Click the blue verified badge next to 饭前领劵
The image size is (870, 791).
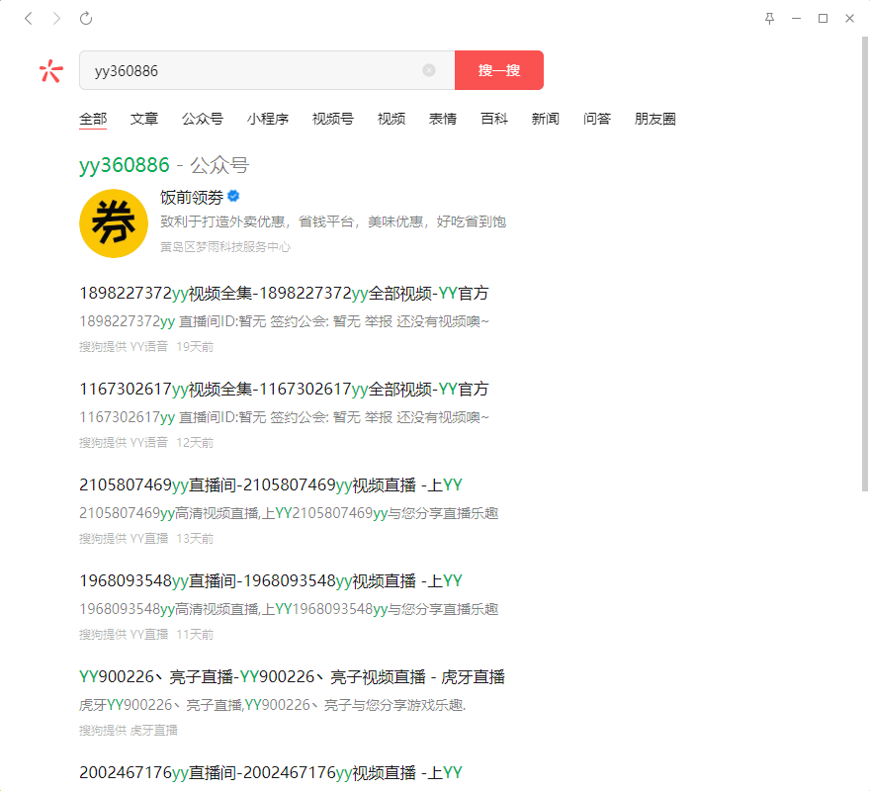[x=233, y=196]
